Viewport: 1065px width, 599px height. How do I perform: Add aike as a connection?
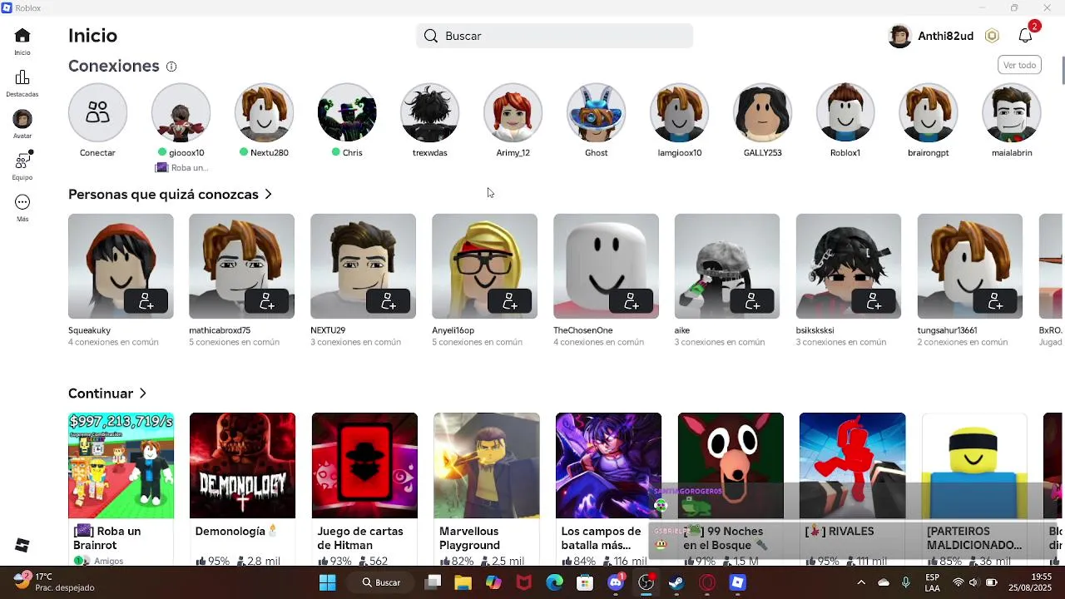(753, 301)
